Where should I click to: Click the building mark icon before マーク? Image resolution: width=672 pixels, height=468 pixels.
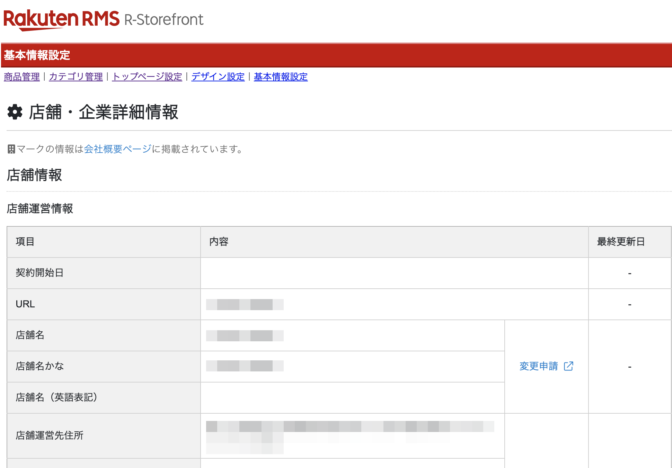click(11, 149)
